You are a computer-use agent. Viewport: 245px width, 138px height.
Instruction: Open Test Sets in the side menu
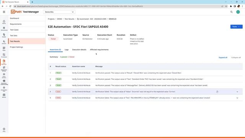(x=27, y=36)
